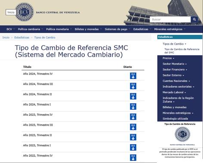Screen dimensions: 203x163
Task: Download XLS for Año 2023, Trimestre I
Action: pos(133,148)
